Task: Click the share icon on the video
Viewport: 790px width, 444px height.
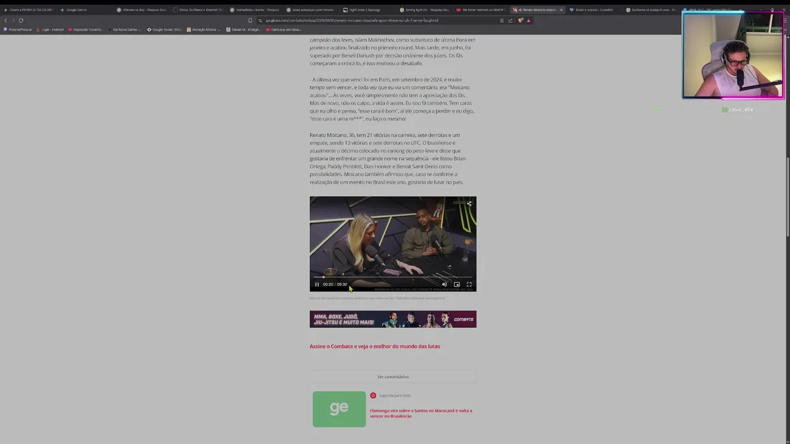Action: pyautogui.click(x=469, y=203)
